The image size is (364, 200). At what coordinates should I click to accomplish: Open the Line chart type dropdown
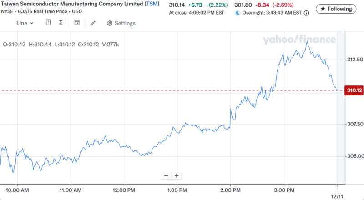25,23
